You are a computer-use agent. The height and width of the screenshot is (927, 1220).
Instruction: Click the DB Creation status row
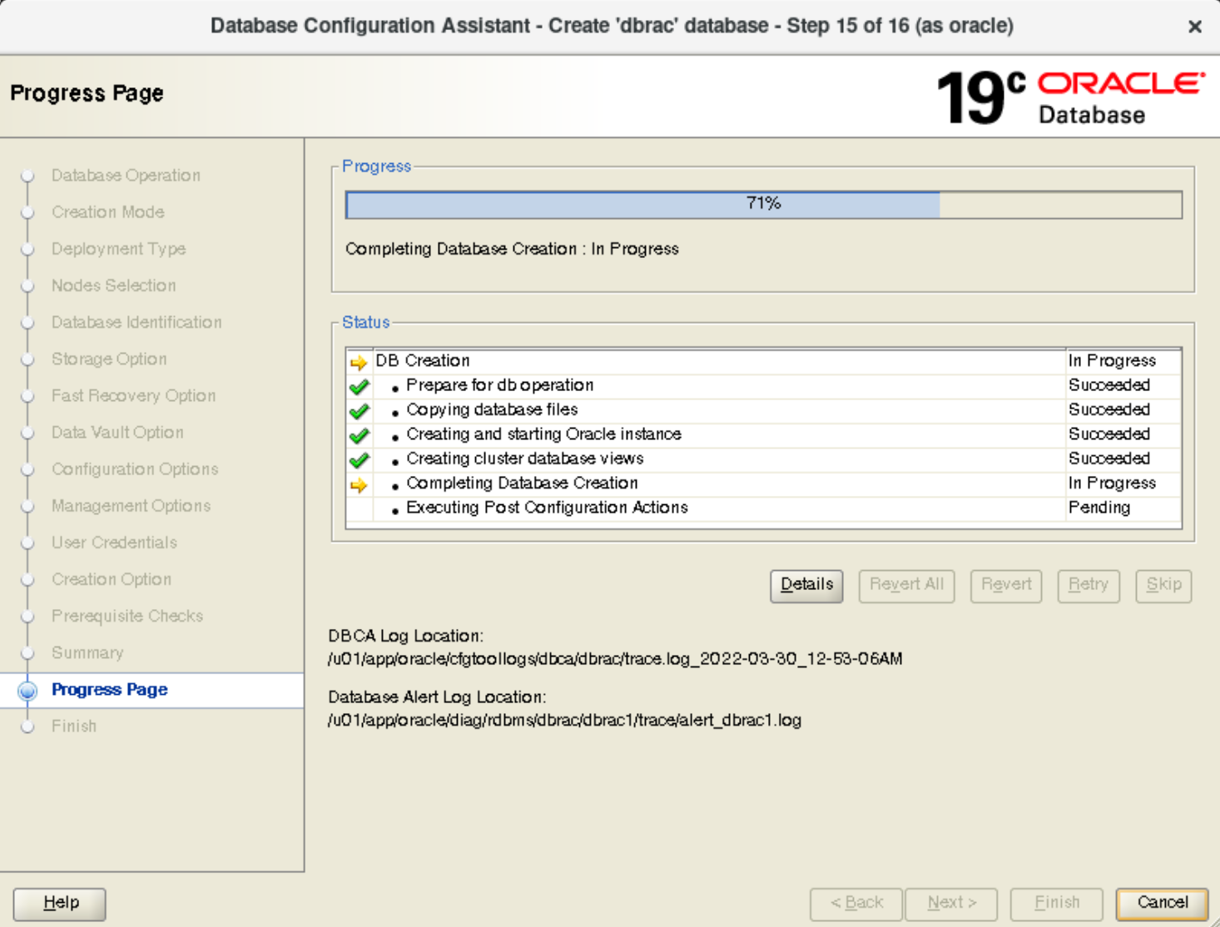(x=763, y=361)
